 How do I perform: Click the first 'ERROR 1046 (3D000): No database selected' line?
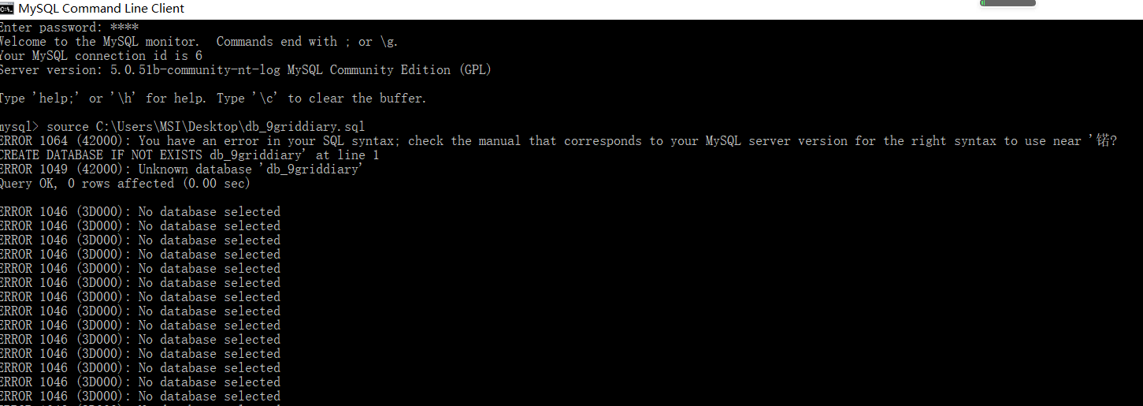(x=140, y=212)
